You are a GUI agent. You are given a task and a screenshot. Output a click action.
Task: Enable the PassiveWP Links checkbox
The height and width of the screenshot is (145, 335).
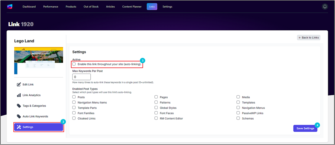click(x=238, y=113)
